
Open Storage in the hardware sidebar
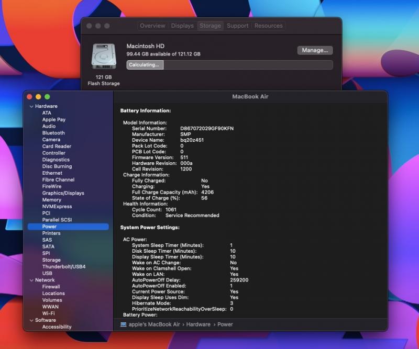(51, 260)
